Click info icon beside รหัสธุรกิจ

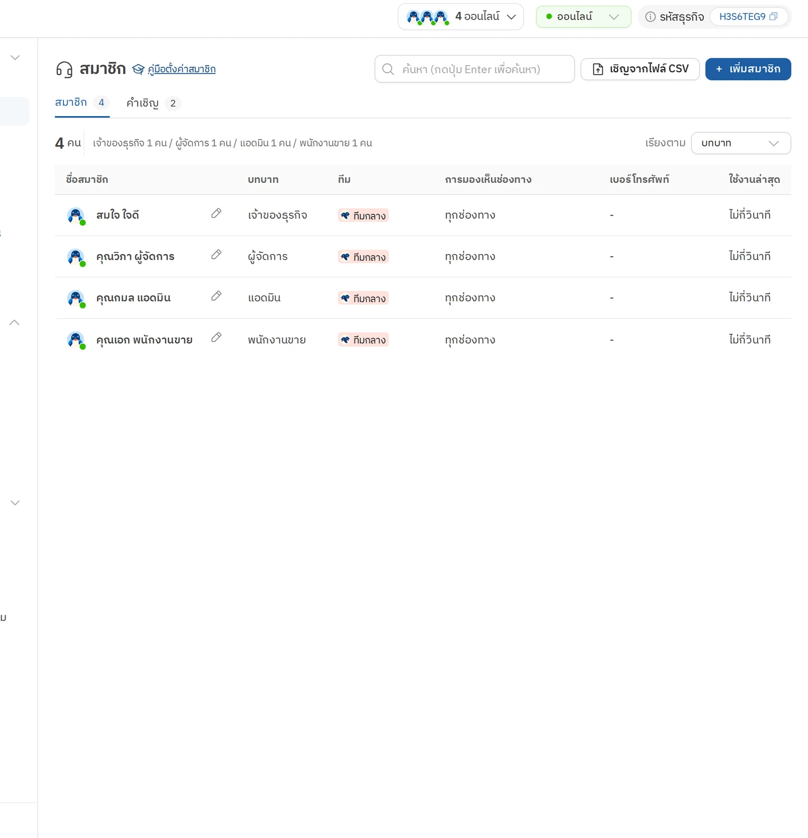pos(650,17)
